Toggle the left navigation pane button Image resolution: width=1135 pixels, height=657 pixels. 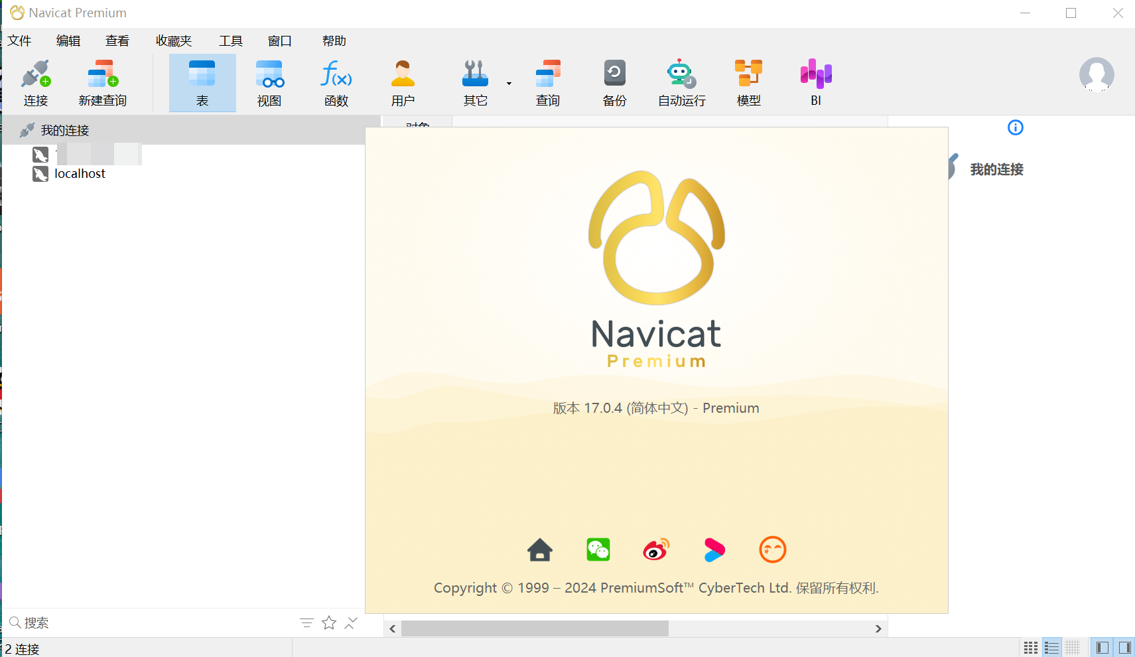(1102, 647)
